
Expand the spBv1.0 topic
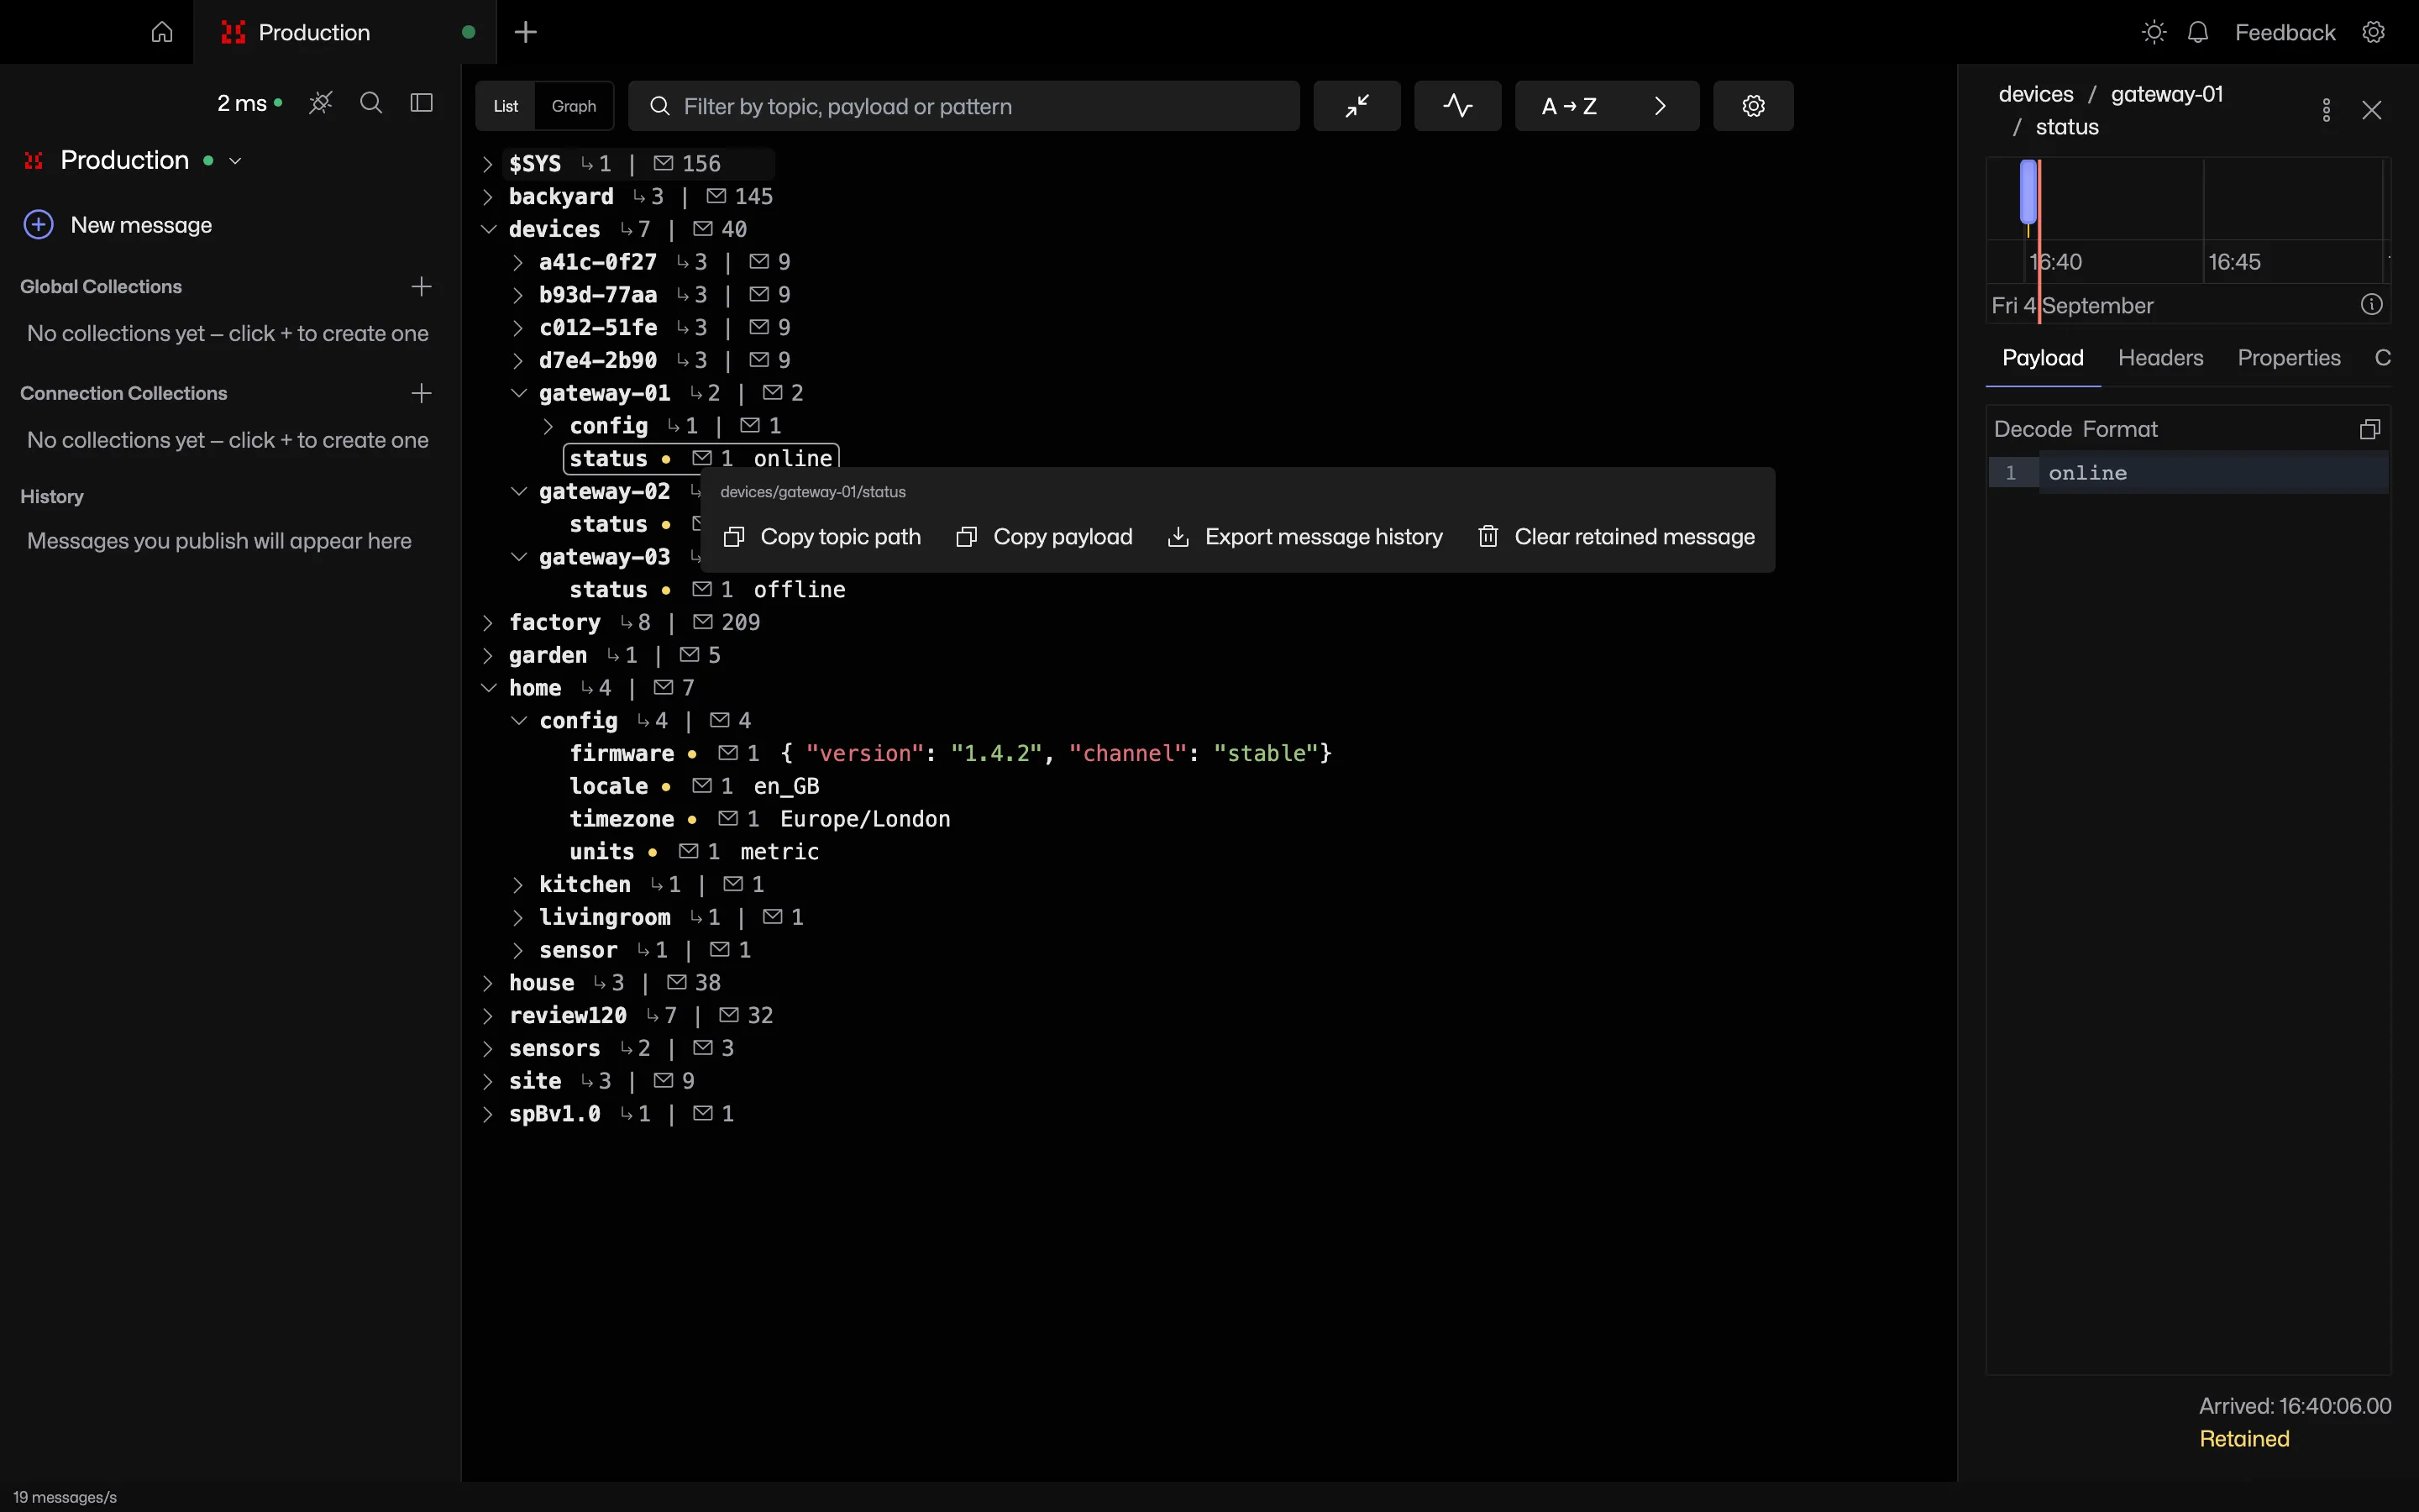[x=488, y=1114]
